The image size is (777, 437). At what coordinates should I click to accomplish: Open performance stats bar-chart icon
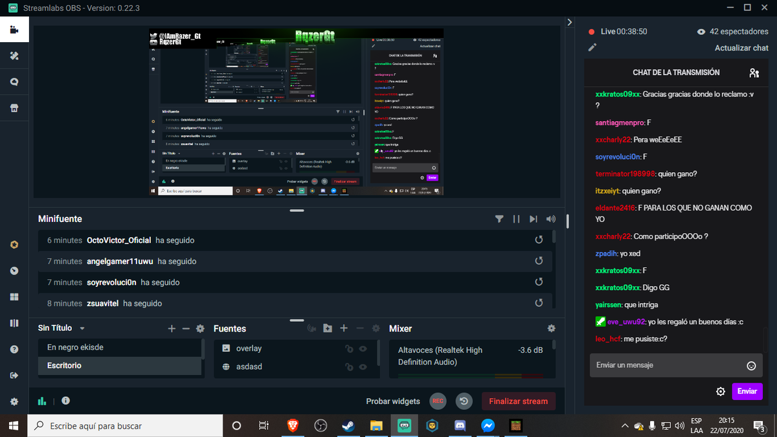coord(42,401)
